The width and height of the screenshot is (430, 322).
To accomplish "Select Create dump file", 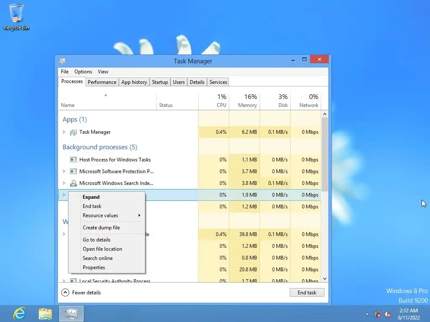I will point(107,228).
